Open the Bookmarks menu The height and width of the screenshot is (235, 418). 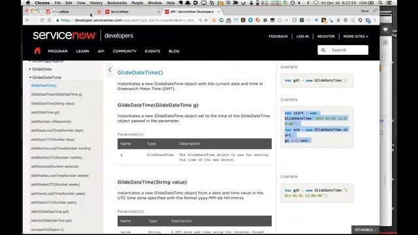pyautogui.click(x=117, y=3)
